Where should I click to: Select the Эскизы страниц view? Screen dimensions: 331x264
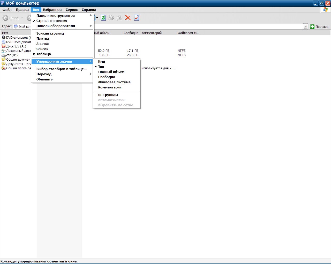(62, 33)
